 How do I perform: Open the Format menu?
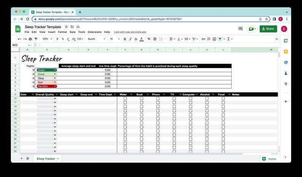pos(62,32)
